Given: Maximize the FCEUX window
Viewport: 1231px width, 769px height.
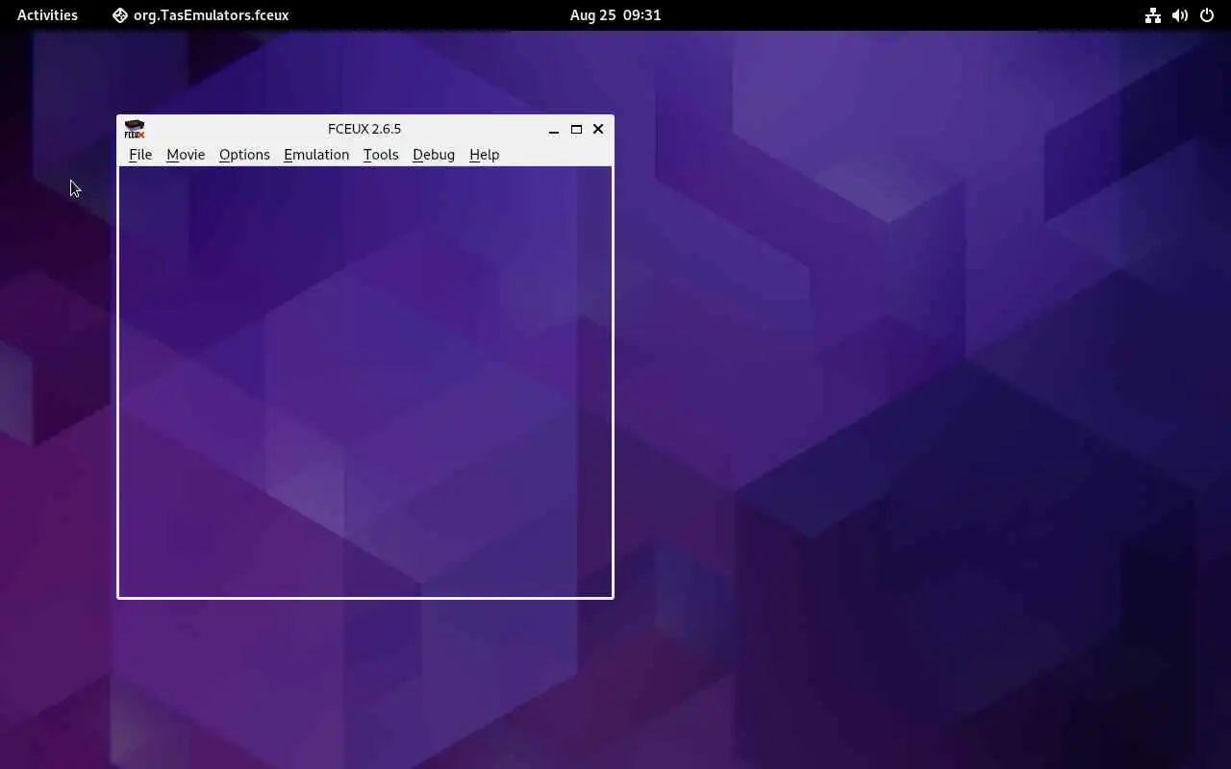Looking at the screenshot, I should (x=576, y=129).
